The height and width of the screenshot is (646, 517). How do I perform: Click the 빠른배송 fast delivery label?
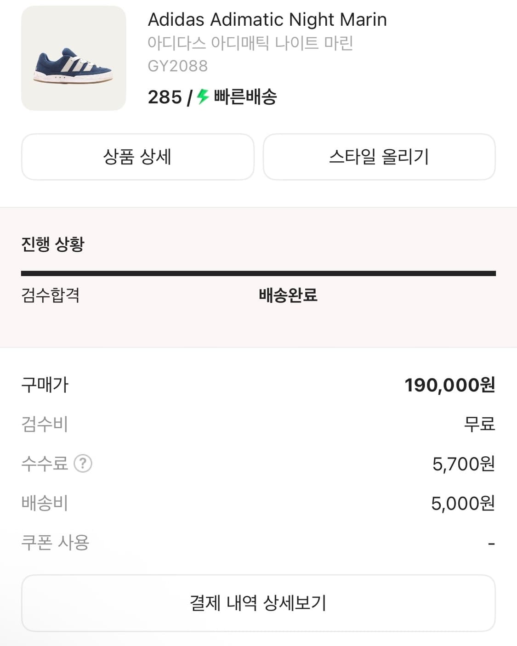[x=245, y=97]
